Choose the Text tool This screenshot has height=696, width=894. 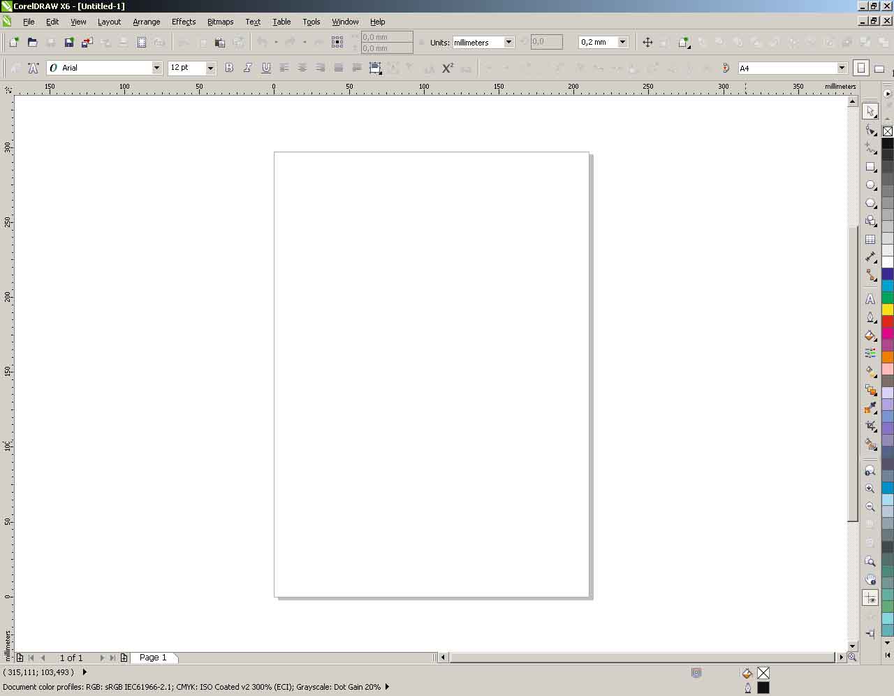point(870,299)
